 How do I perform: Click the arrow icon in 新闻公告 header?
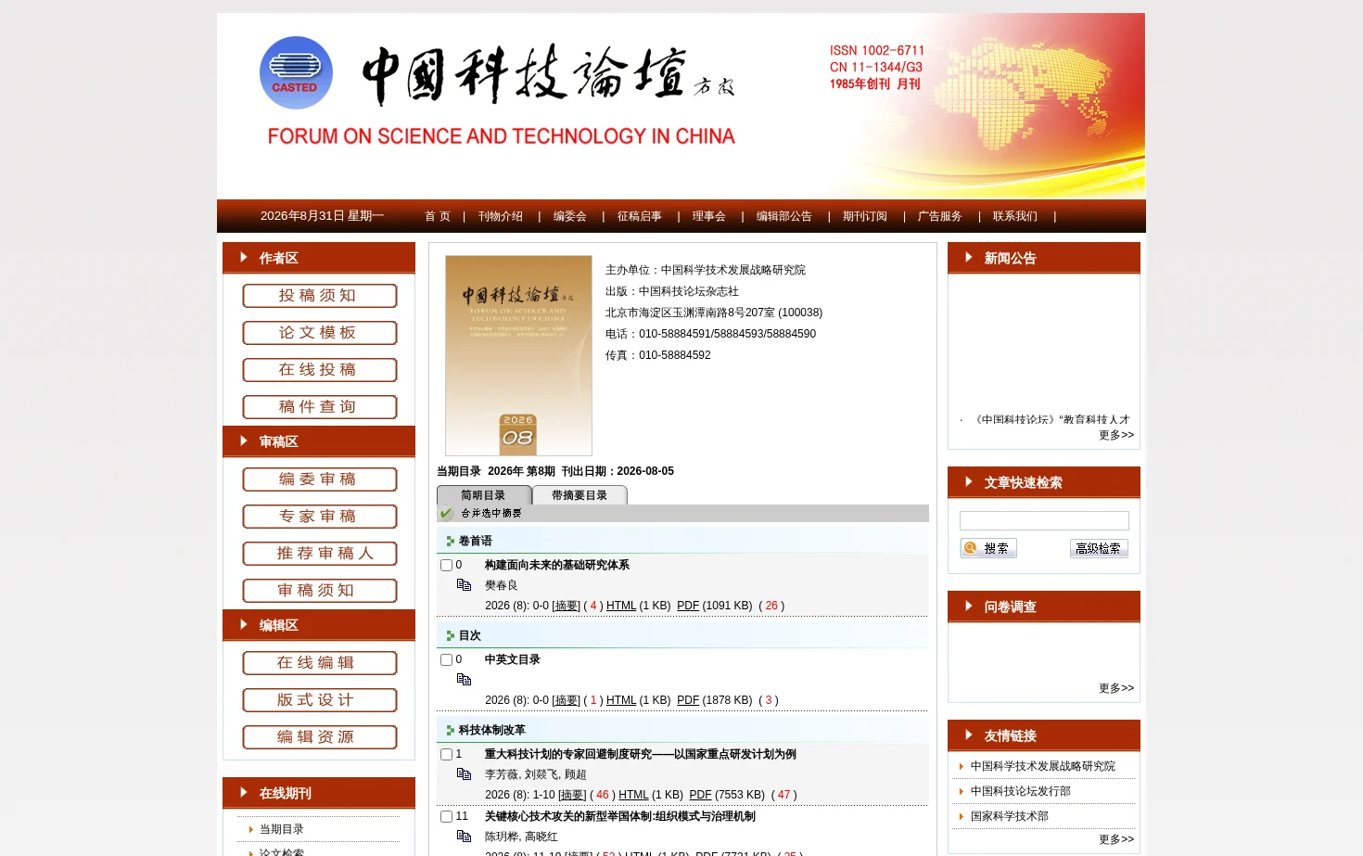coord(969,257)
